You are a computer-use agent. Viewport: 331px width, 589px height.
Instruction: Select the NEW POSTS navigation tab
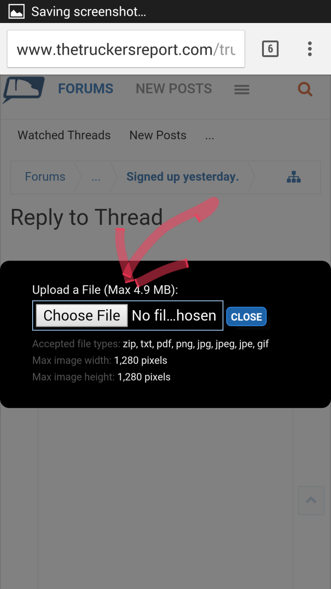pos(174,89)
